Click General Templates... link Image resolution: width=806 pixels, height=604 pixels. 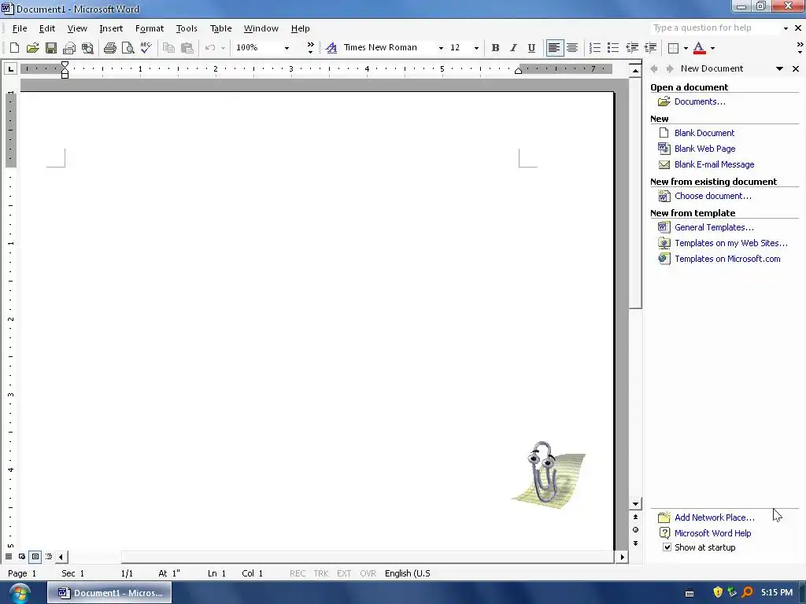coord(714,227)
